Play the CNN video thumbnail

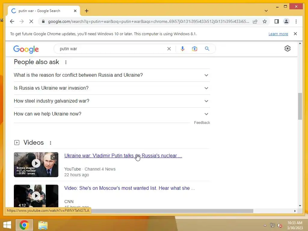(36, 196)
